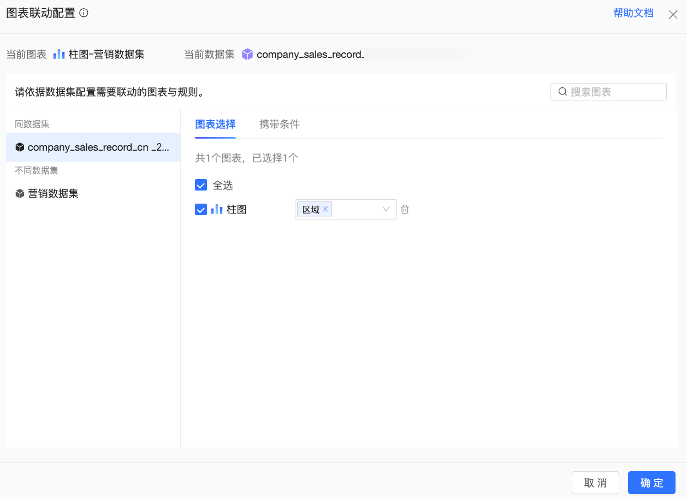Select the company_sales_record_cn dataset entry
The width and height of the screenshot is (687, 499).
[93, 147]
